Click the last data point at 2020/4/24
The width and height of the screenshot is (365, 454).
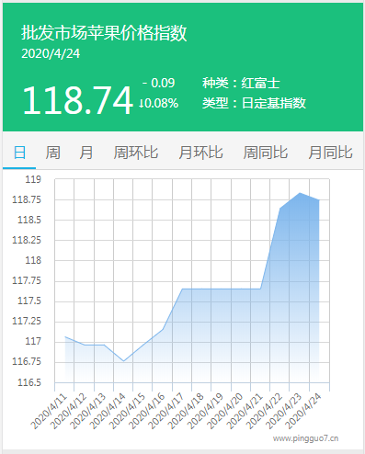319,200
